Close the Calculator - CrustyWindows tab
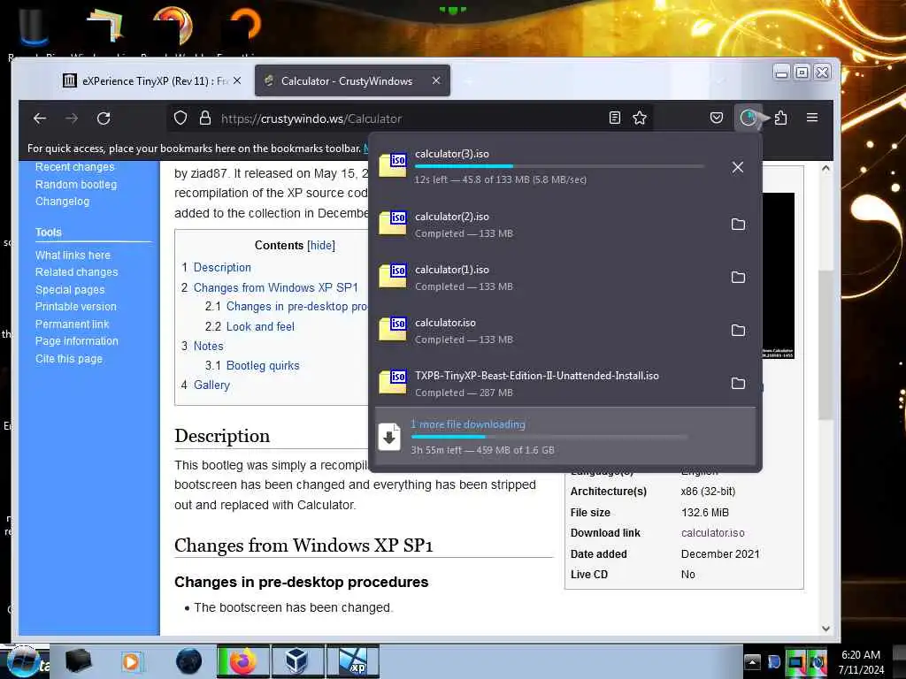 tap(436, 80)
